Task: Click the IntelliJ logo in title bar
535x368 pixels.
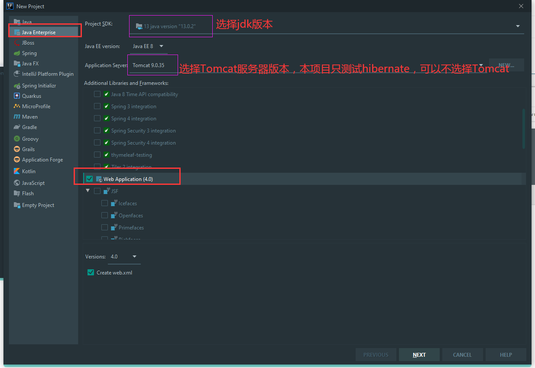Action: [x=10, y=6]
